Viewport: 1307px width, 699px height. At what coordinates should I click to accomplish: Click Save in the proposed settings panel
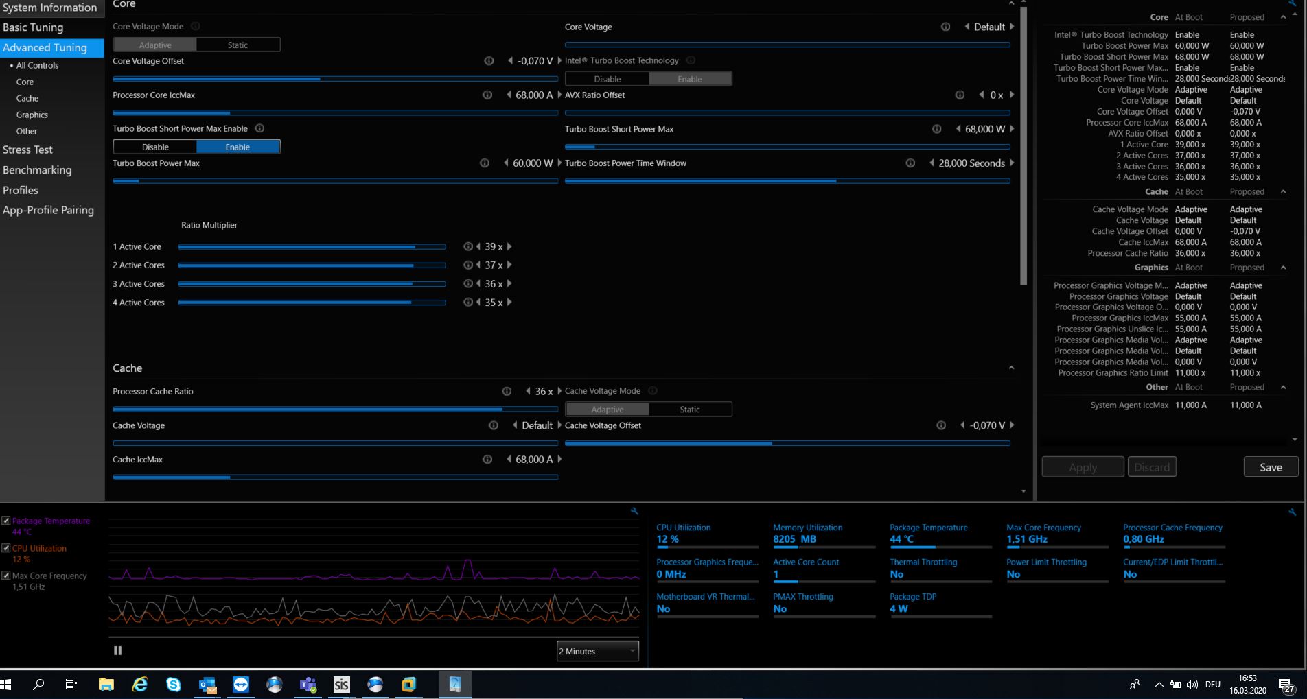[1271, 467]
